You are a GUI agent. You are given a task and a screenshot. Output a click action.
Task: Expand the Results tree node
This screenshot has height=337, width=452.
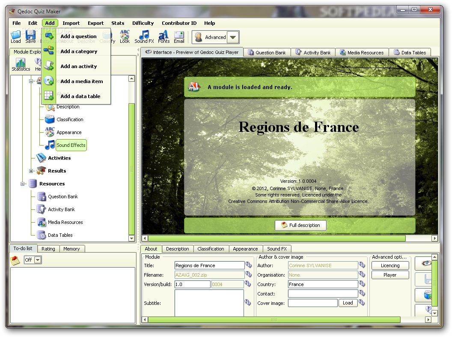31,171
